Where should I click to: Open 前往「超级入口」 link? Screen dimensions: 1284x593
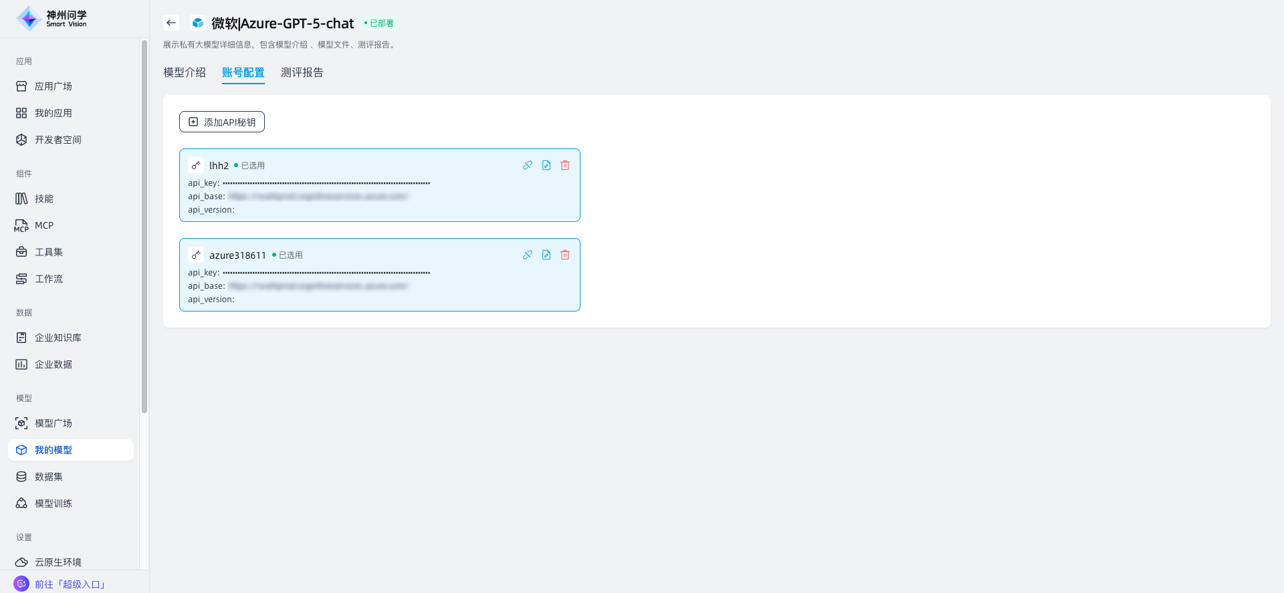click(x=70, y=584)
